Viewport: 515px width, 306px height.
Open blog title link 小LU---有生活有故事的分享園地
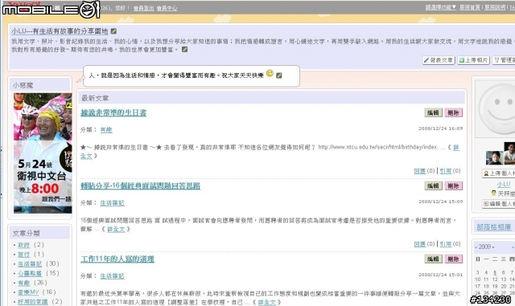[60, 31]
